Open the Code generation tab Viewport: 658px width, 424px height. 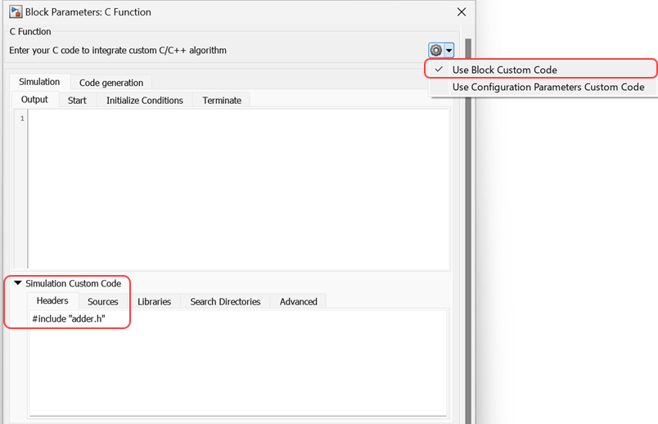pos(110,83)
